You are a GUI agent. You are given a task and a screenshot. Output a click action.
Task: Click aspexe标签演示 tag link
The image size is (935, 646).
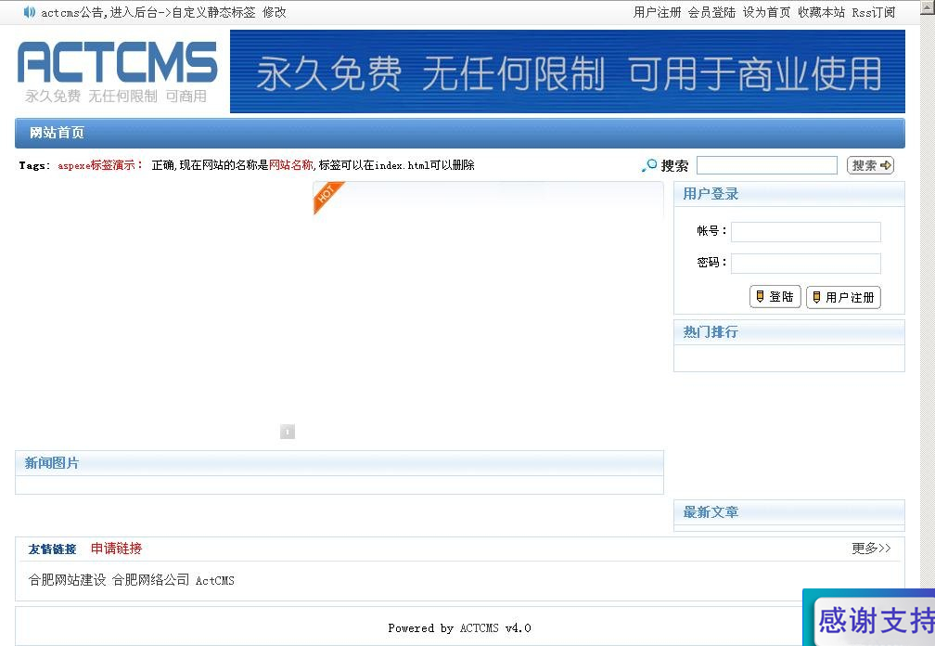[x=99, y=165]
